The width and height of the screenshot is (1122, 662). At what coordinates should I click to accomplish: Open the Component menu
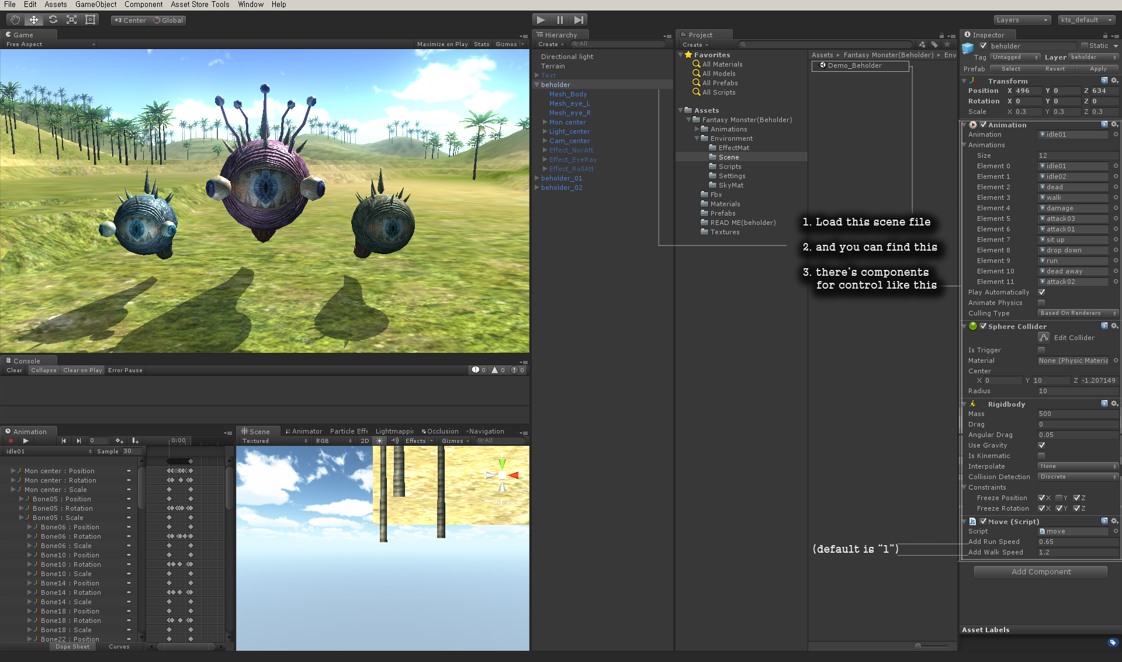pyautogui.click(x=144, y=5)
